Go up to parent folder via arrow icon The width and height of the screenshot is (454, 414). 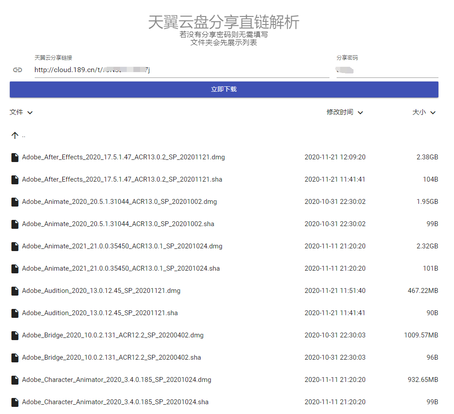coord(15,135)
